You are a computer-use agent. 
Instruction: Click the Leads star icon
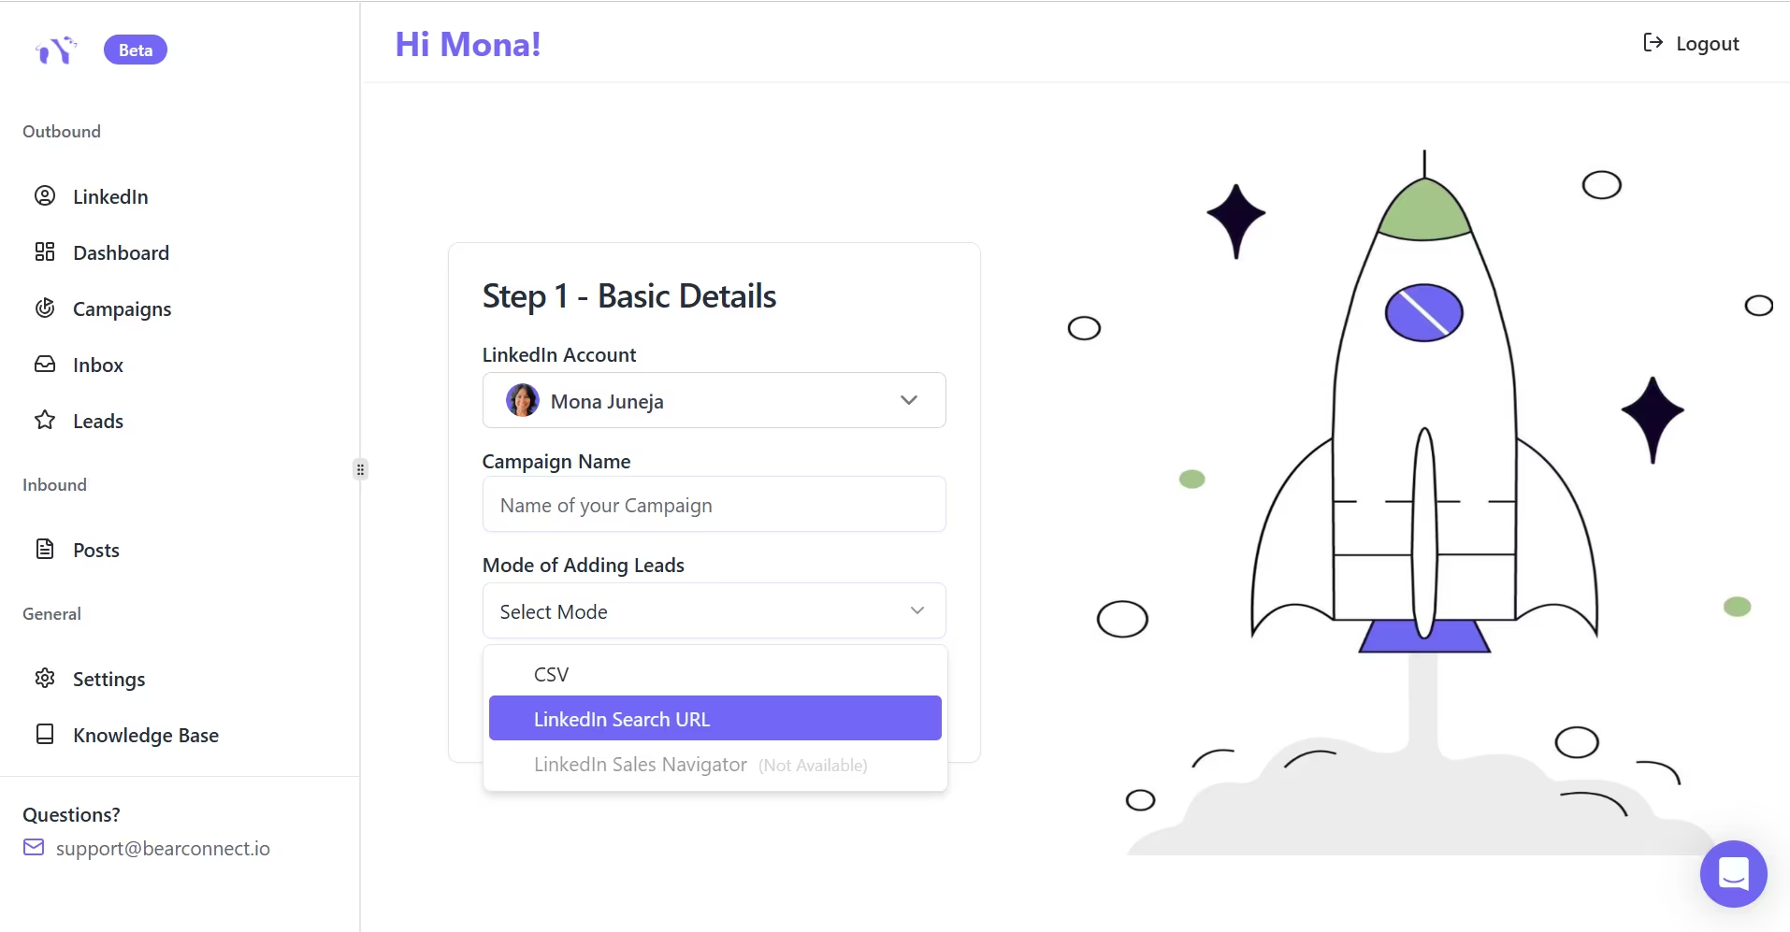(x=45, y=421)
